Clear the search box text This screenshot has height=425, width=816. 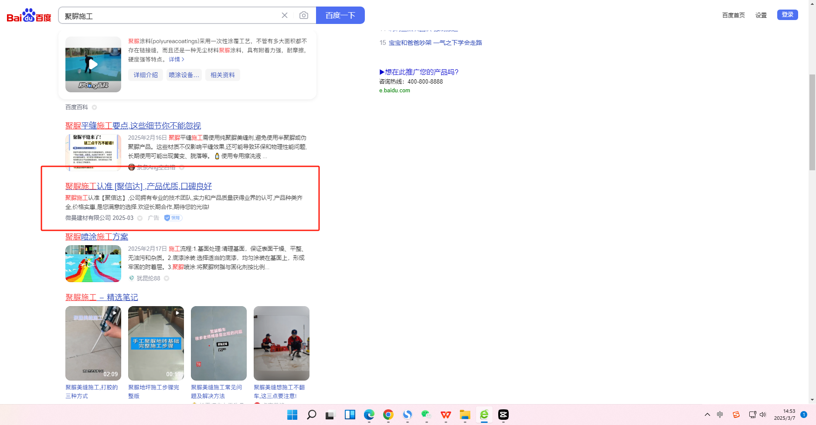(285, 15)
